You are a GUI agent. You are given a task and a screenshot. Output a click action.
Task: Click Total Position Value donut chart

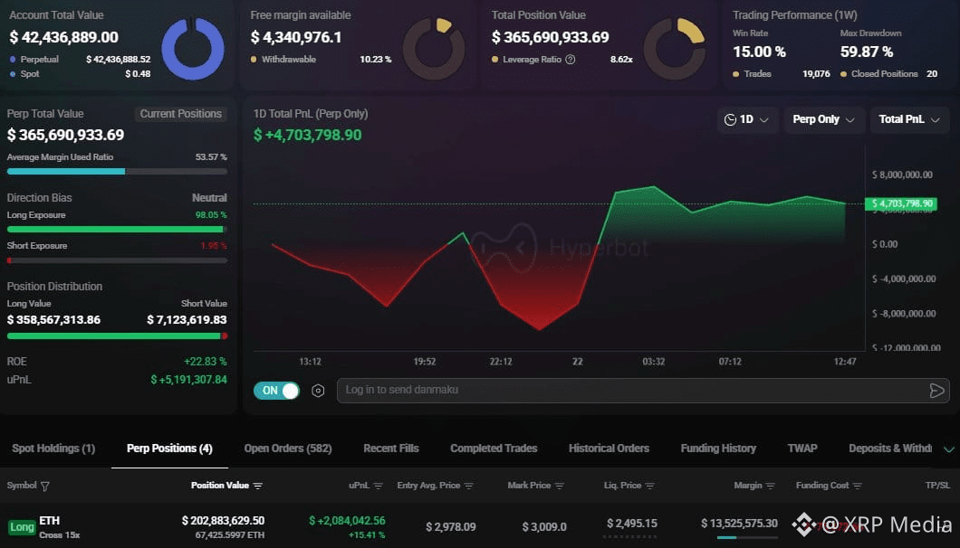(x=674, y=48)
